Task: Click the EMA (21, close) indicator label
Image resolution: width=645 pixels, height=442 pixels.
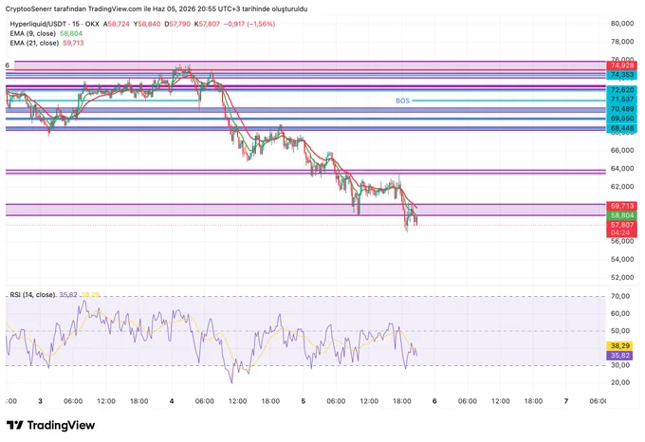Action: pyautogui.click(x=34, y=44)
